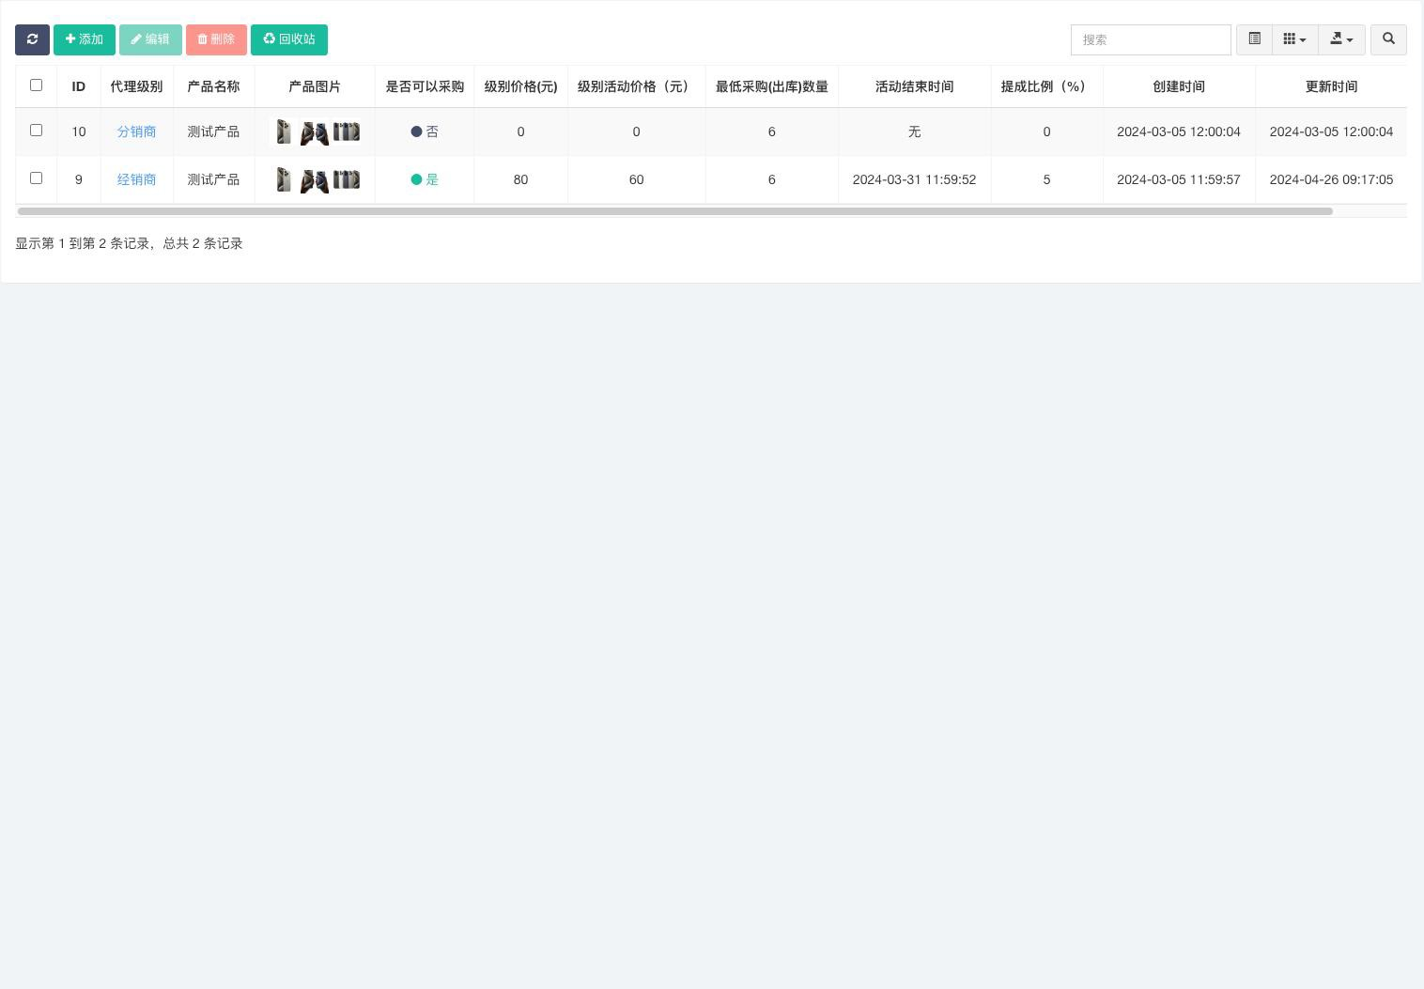This screenshot has width=1424, height=989.
Task: Click the record count summary text
Action: click(x=129, y=243)
